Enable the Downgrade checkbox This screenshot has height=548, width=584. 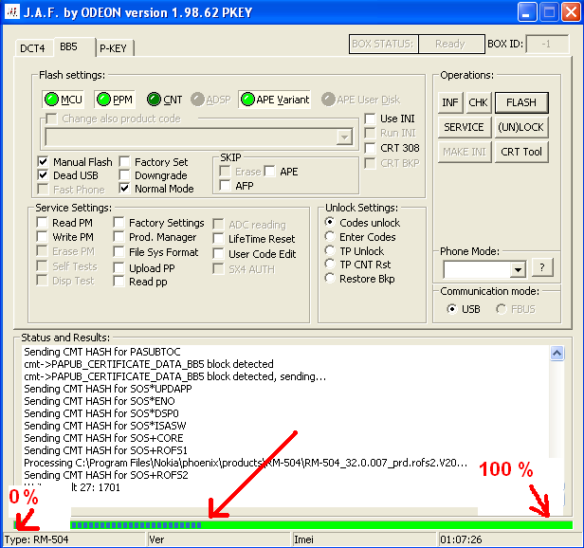click(124, 175)
